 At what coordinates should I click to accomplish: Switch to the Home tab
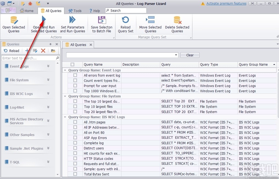tap(27, 11)
